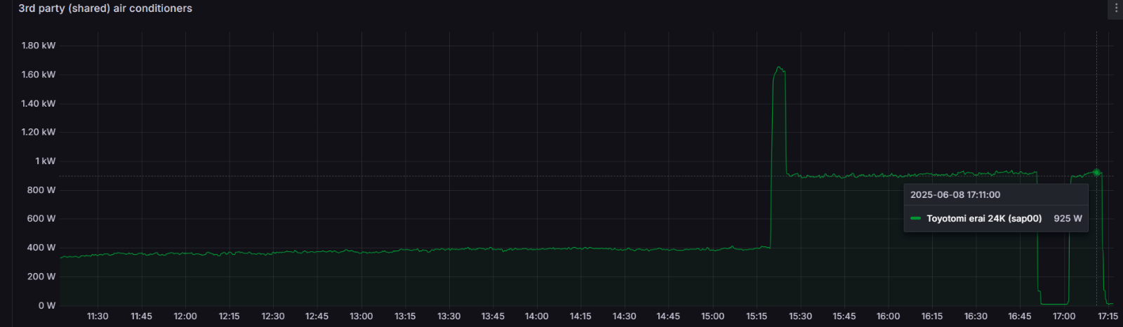Screen dimensions: 1123x327
Task: Click 'Toyotomi erai 24K (sap00)' series name
Action: 984,218
